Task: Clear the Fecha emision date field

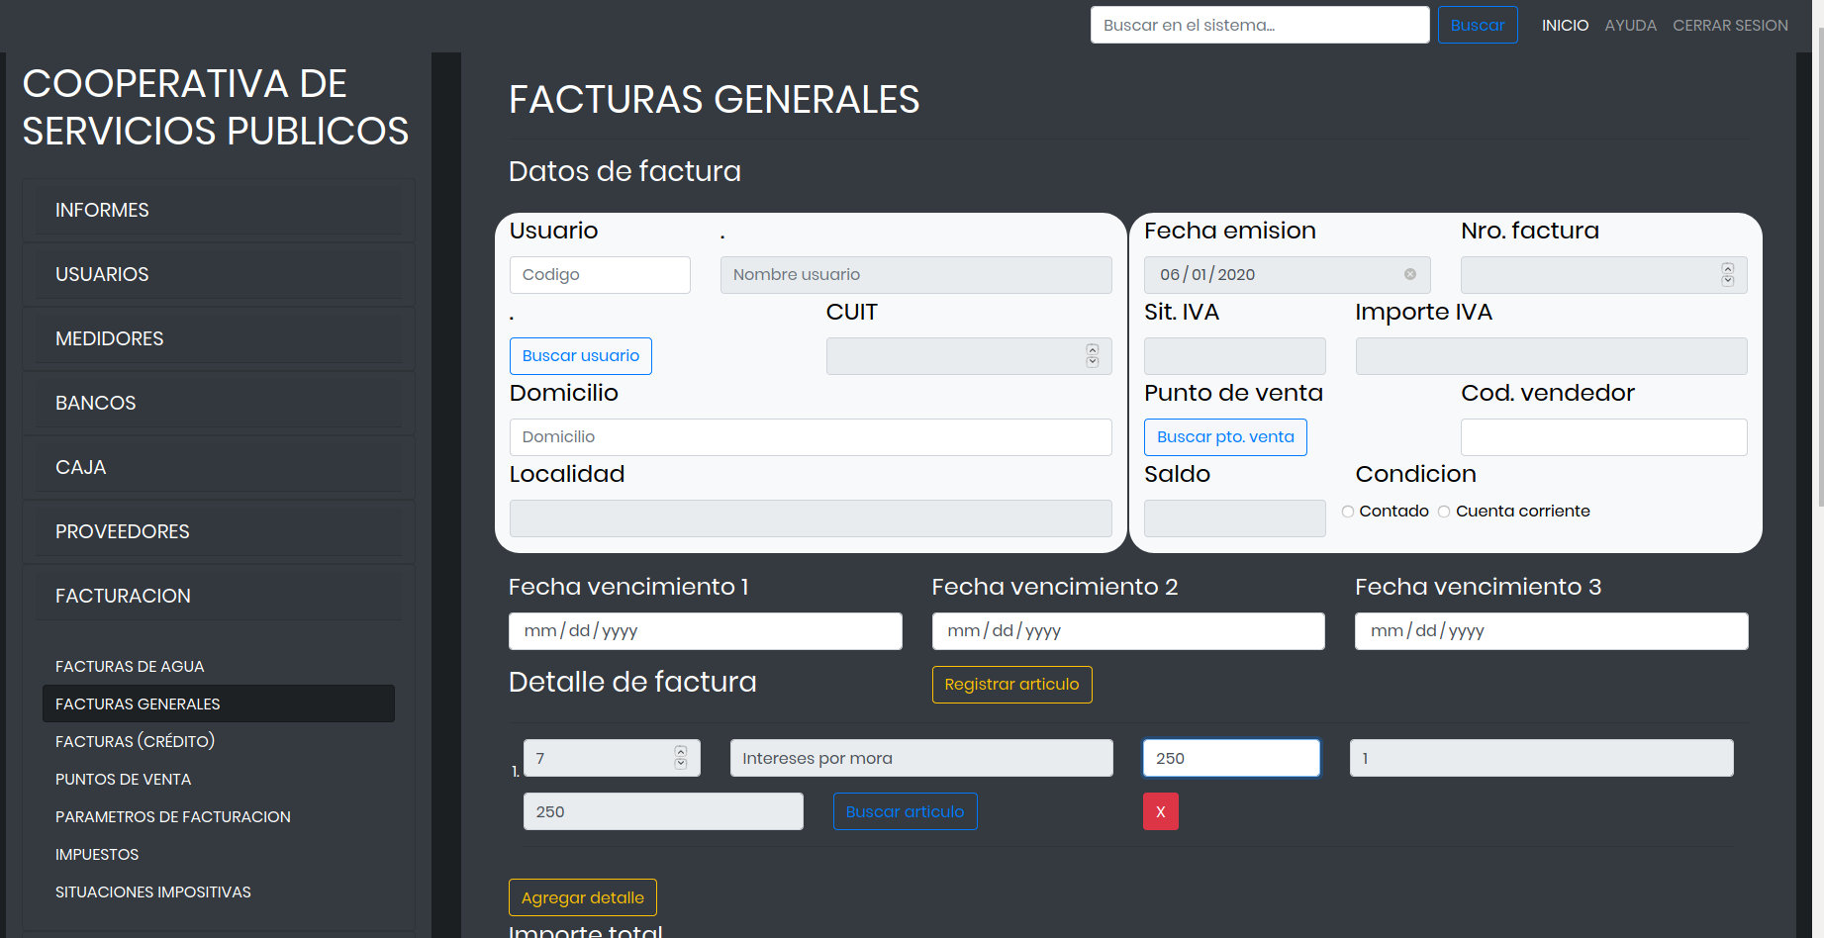Action: pos(1409,274)
